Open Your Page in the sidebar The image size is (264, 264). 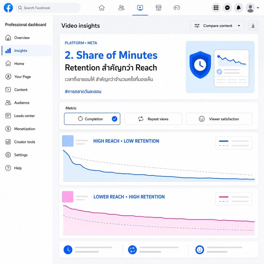click(27, 77)
